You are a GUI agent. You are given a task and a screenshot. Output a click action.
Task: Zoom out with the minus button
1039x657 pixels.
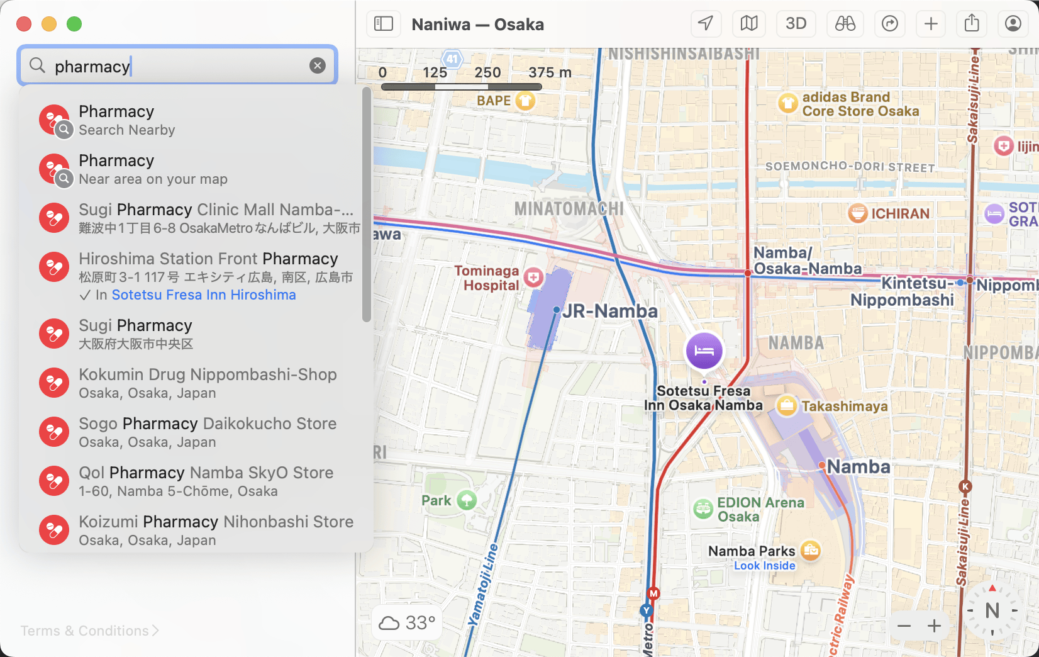904,626
